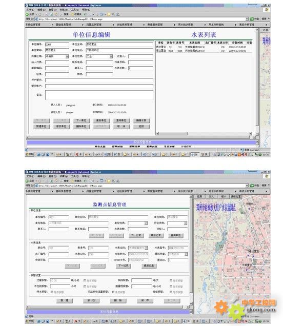Click 删除单位 button

82,127
